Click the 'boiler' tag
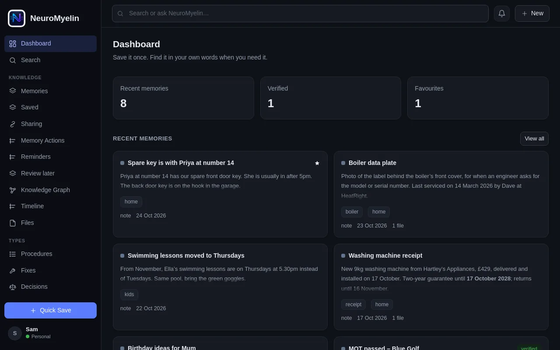 click(x=352, y=212)
